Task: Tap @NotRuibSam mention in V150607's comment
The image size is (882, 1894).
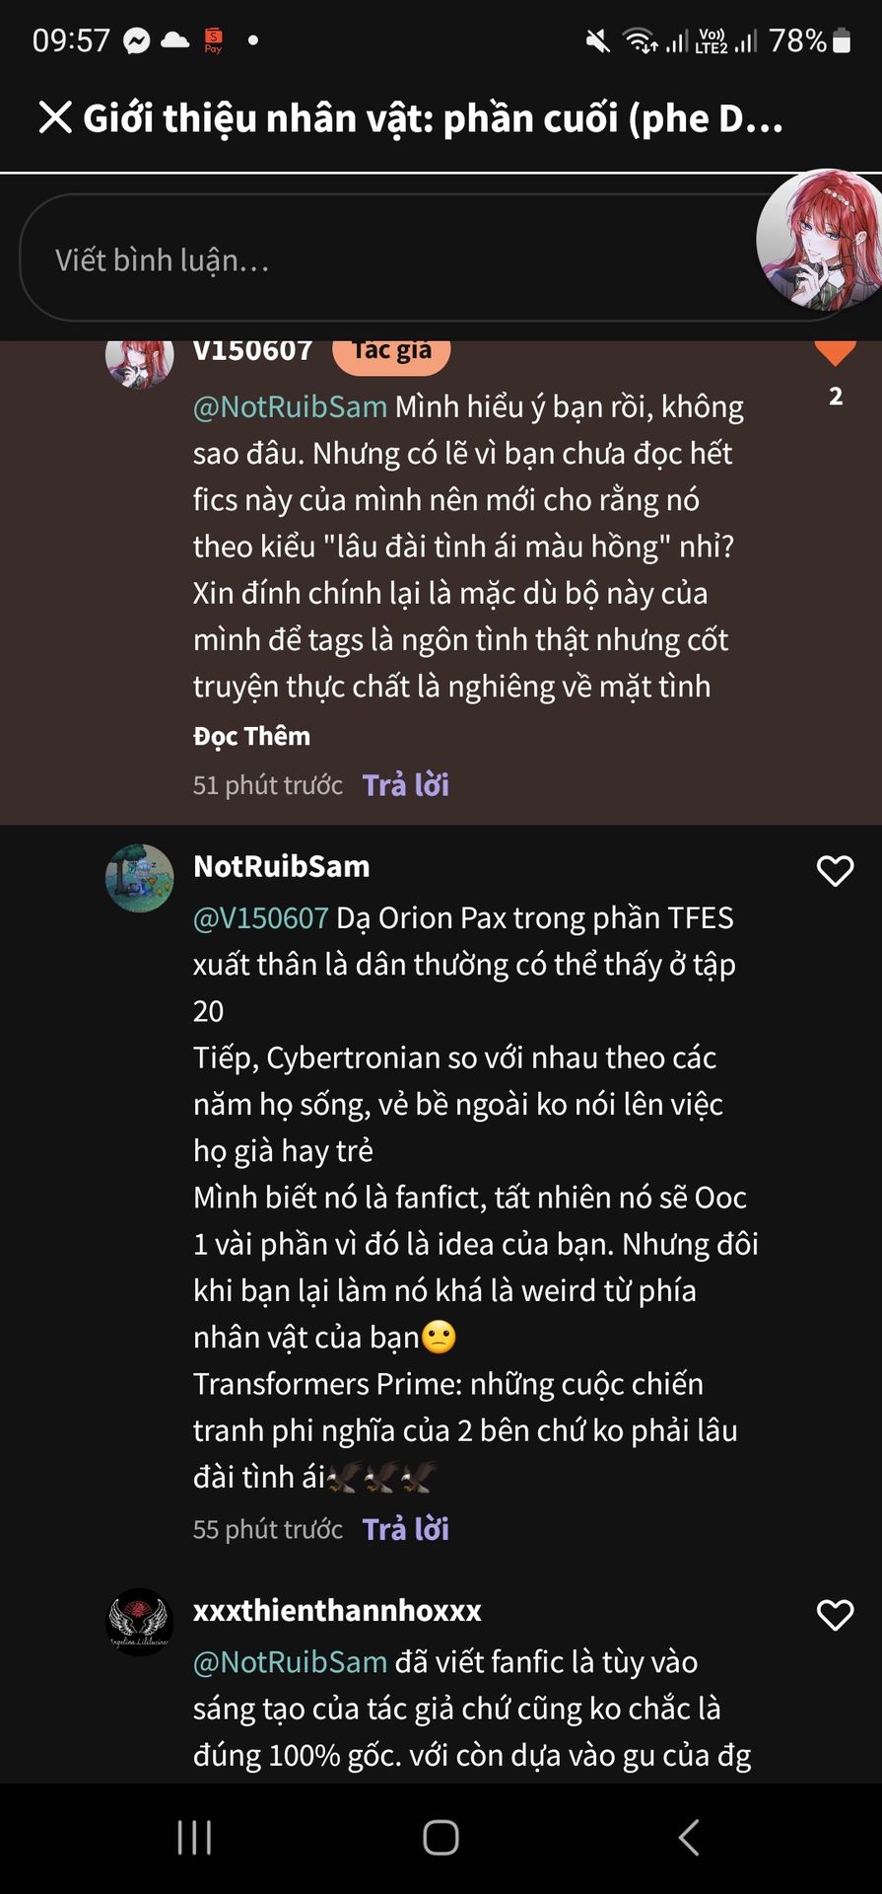Action: pos(290,406)
